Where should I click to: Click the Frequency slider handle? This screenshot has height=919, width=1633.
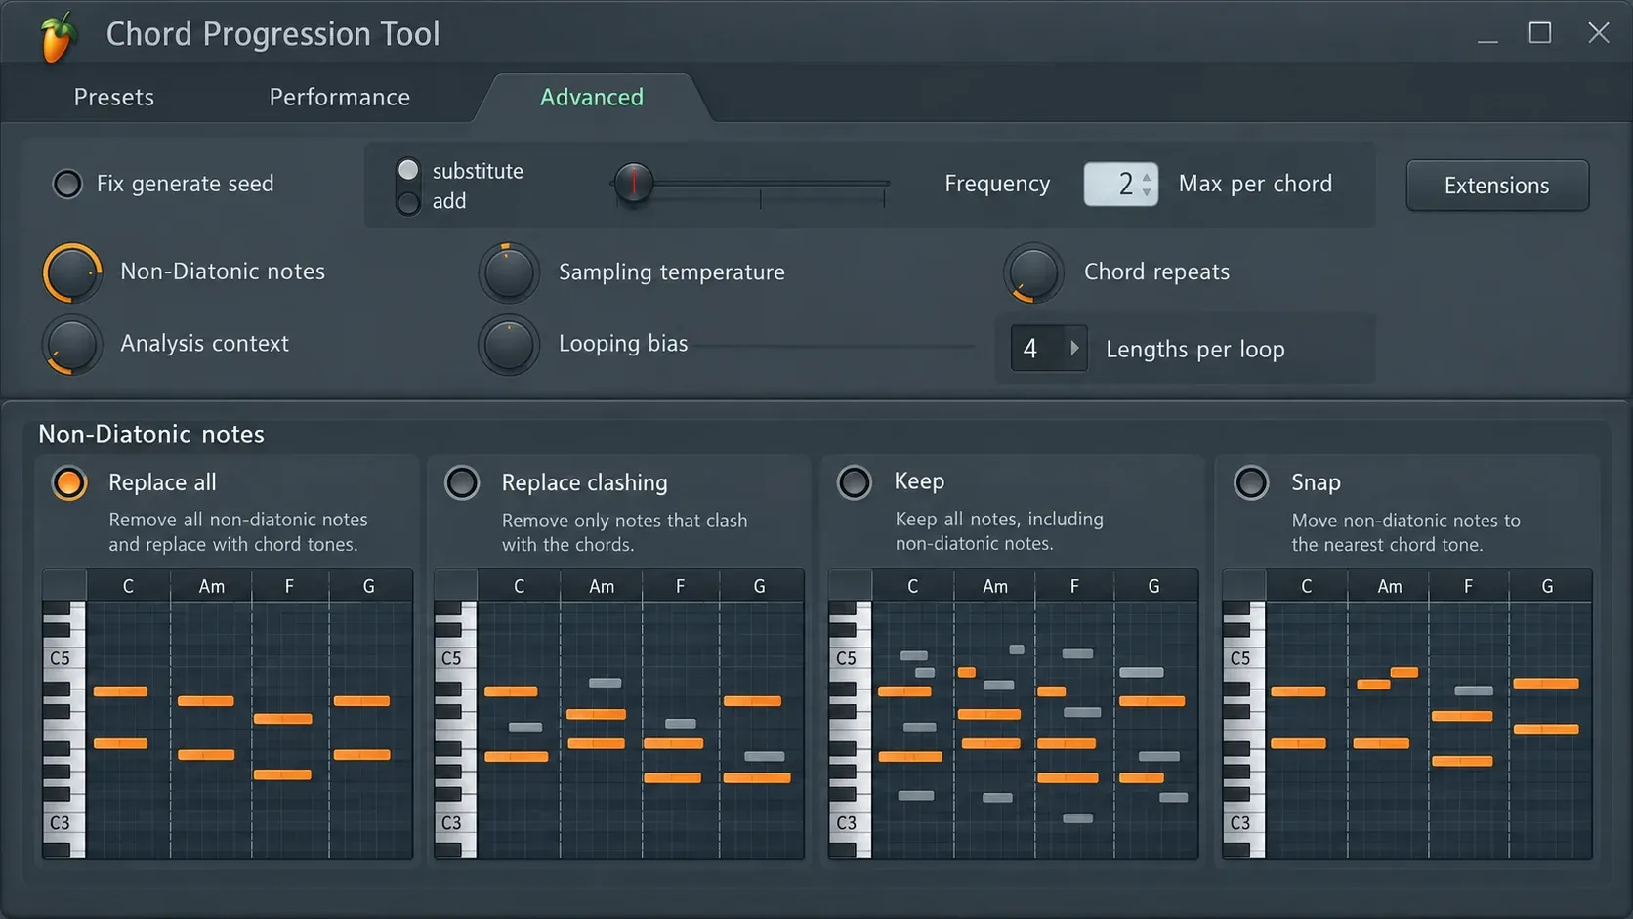634,183
